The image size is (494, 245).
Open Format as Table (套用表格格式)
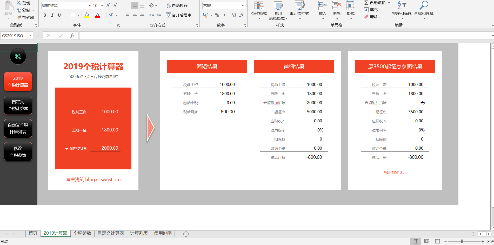pos(278,10)
